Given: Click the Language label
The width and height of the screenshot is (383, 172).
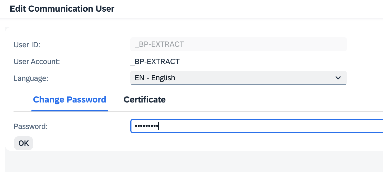Looking at the screenshot, I should [31, 78].
